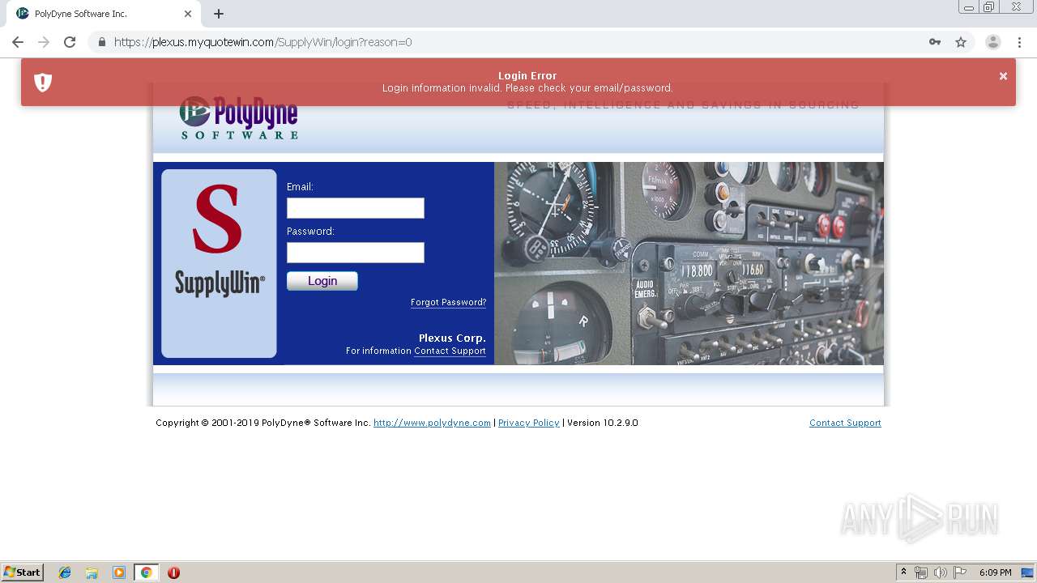Launch Internet Explorer from taskbar

[65, 572]
